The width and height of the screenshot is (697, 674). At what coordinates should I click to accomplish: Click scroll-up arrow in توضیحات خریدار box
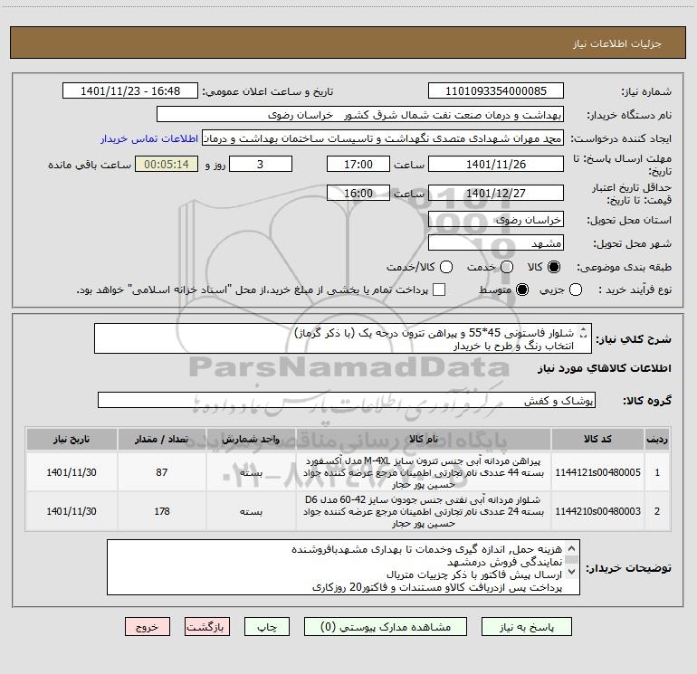[x=572, y=549]
